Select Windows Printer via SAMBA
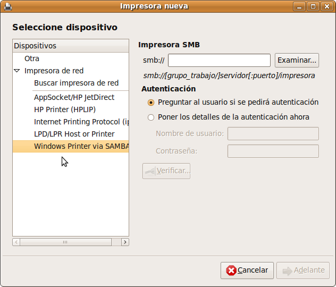 pyautogui.click(x=81, y=146)
